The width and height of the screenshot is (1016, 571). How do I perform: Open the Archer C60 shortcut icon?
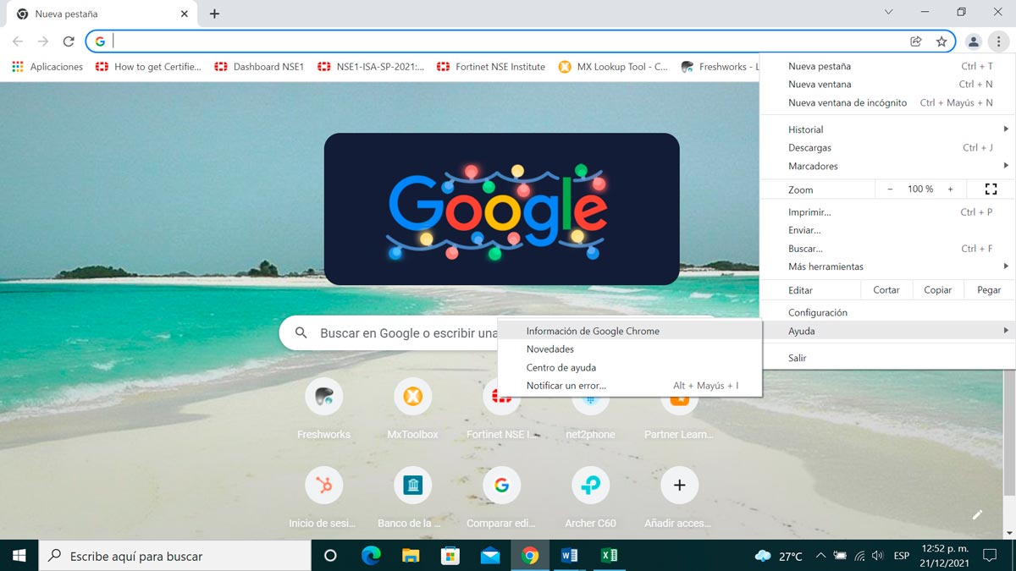point(590,485)
